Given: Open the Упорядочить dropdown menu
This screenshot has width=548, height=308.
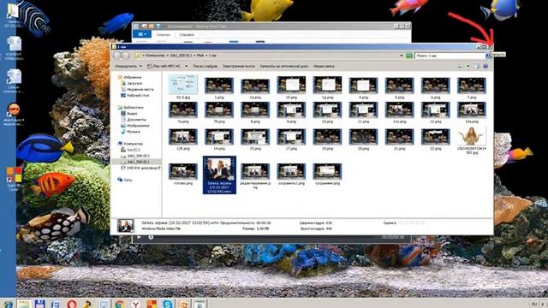Looking at the screenshot, I should (x=128, y=66).
